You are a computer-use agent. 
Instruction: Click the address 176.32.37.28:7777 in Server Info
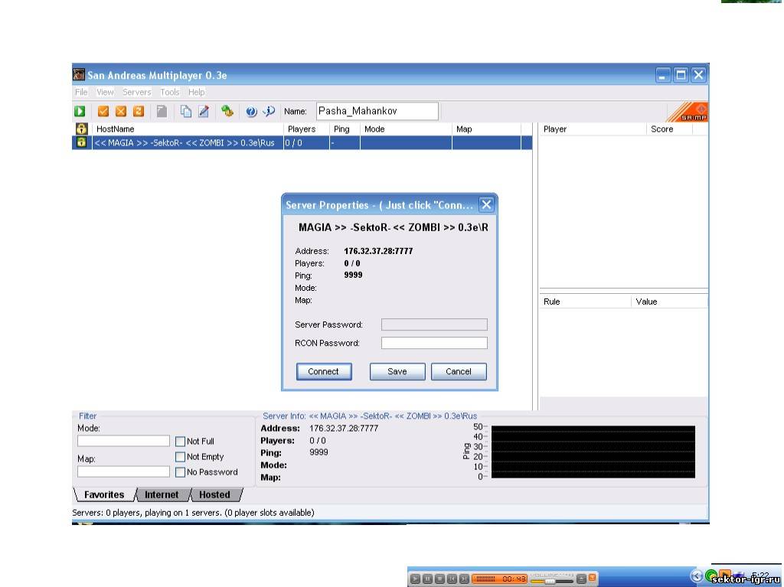pyautogui.click(x=344, y=429)
